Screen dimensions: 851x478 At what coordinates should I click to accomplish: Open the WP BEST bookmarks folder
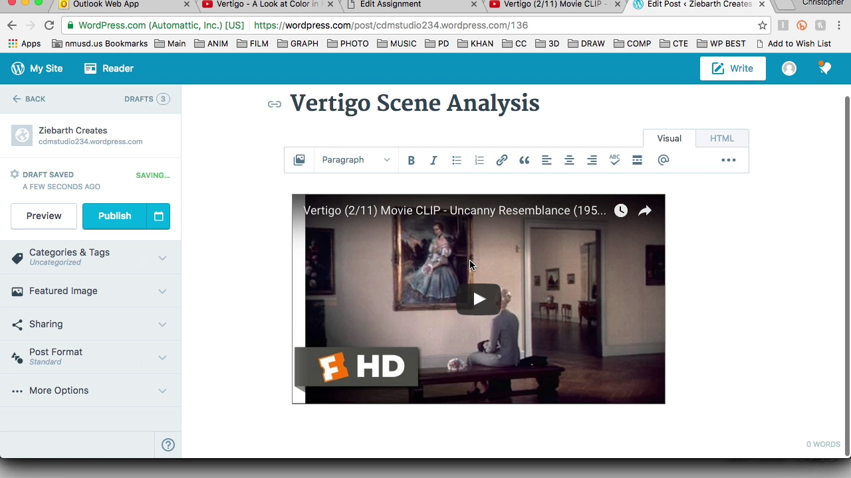pyautogui.click(x=721, y=44)
